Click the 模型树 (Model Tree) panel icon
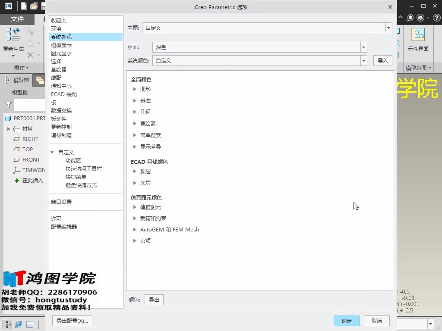This screenshot has width=442, height=331. [8, 80]
